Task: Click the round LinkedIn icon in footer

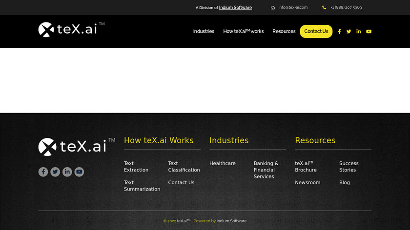Action: (x=67, y=172)
